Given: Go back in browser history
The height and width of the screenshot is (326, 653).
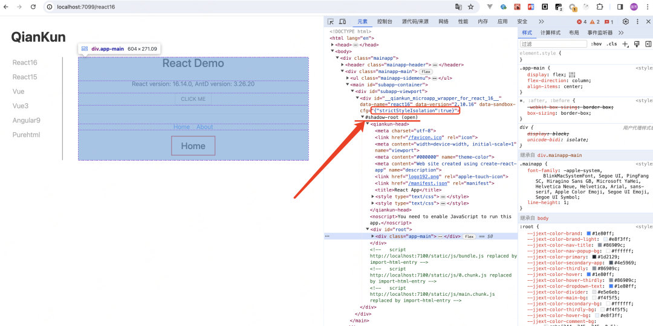Looking at the screenshot, I should click(6, 7).
